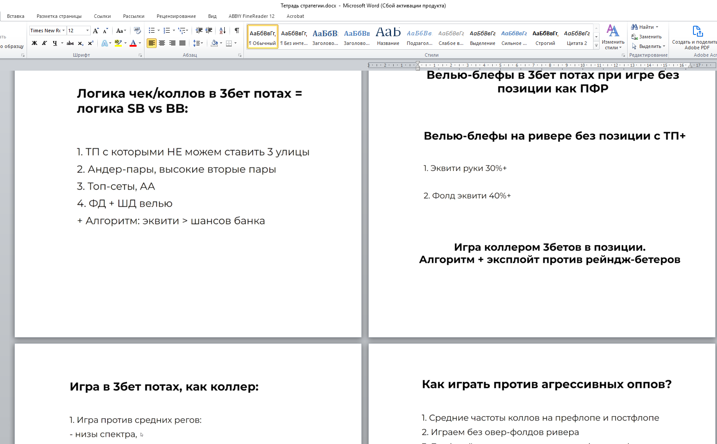Select align left paragraph
The width and height of the screenshot is (717, 444).
tap(151, 43)
